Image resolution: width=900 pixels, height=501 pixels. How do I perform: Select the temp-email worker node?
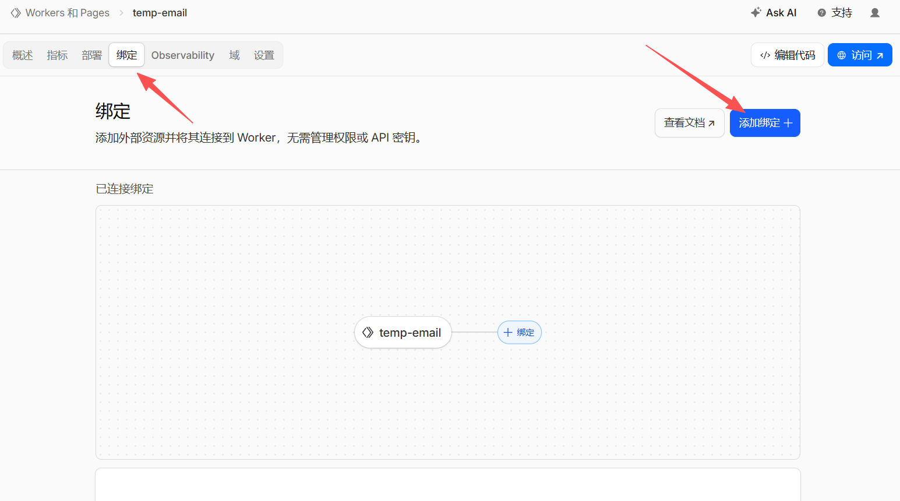coord(403,333)
